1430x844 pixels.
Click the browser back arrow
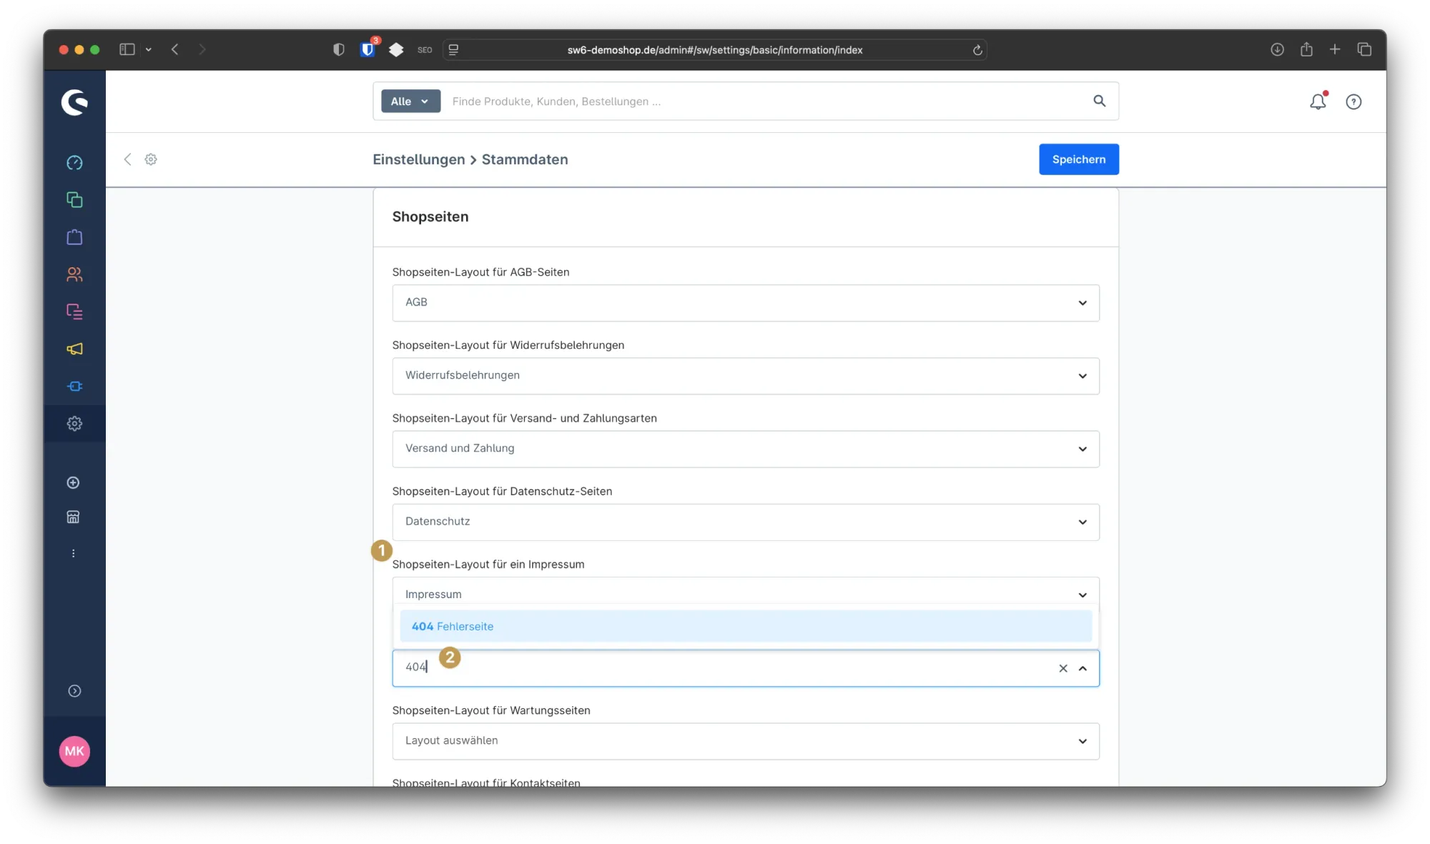174,49
